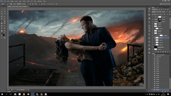Image resolution: width=171 pixels, height=96 pixels.
Task: Open eraser Mode dropdown showing Brush
Action: click(x=19, y=4)
